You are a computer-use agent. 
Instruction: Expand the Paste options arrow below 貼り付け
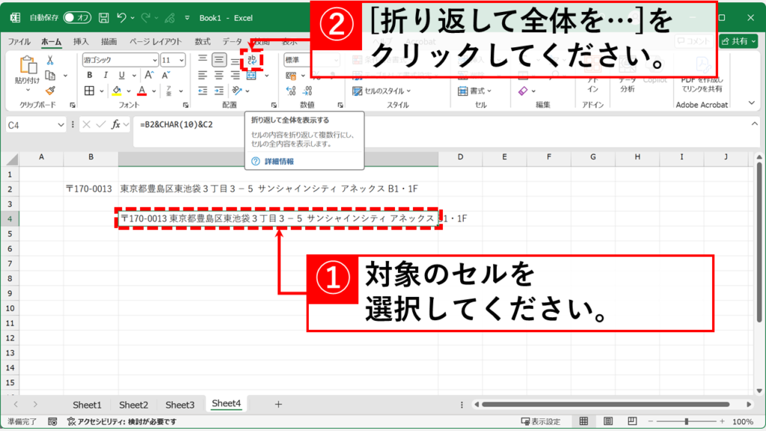28,90
